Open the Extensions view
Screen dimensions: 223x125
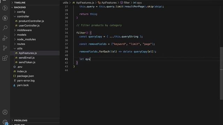(x=5, y=58)
